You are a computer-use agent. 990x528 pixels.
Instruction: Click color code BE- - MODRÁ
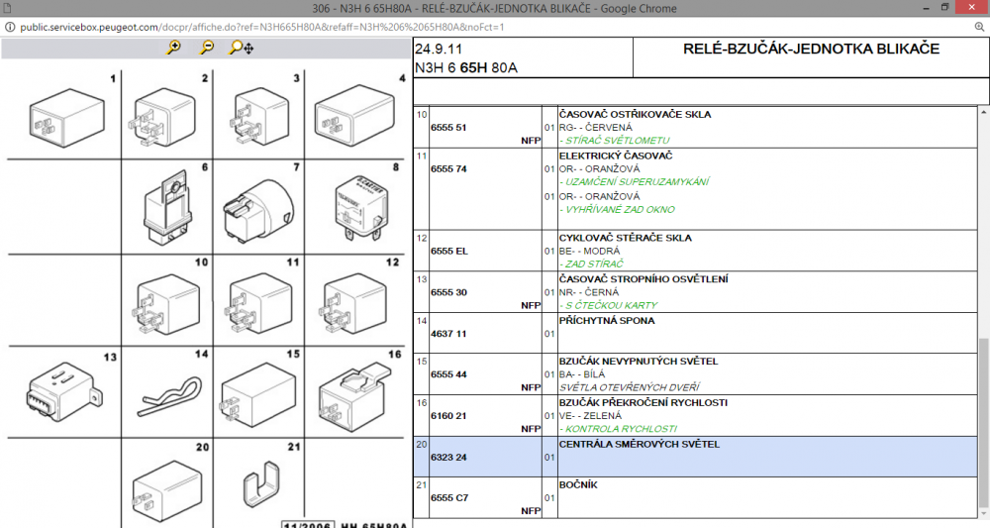(x=589, y=251)
